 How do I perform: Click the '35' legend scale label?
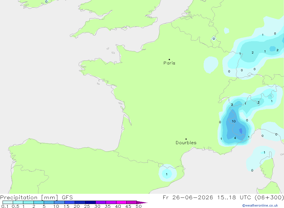(x=108, y=206)
